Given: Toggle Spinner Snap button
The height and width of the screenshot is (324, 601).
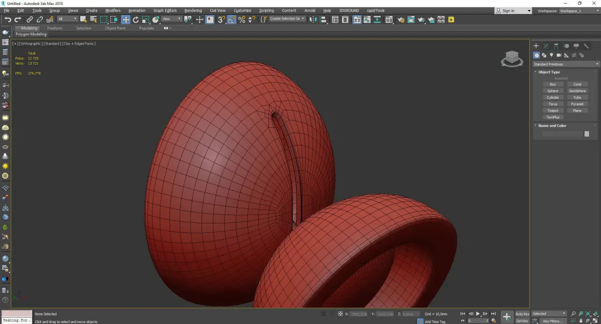Looking at the screenshot, I should point(252,20).
